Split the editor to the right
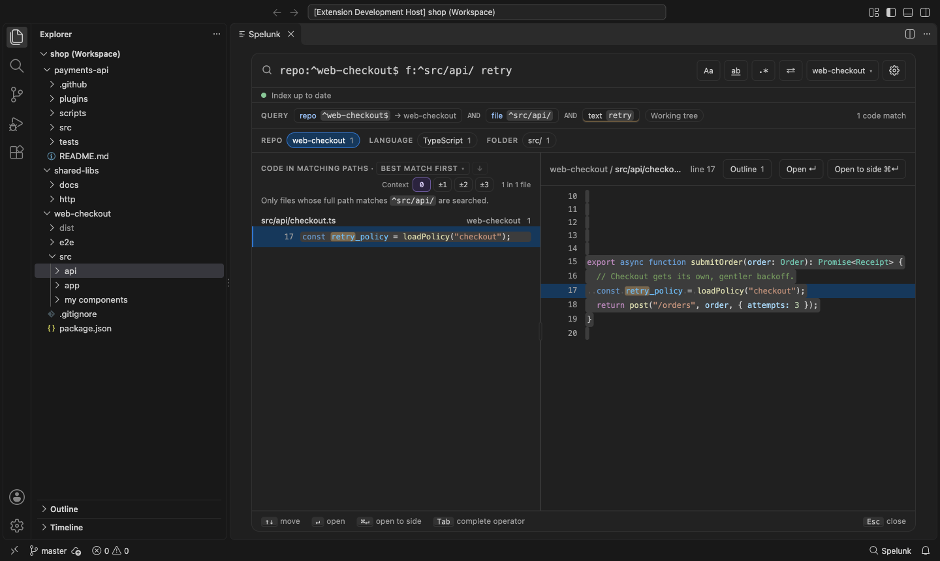 click(x=910, y=34)
